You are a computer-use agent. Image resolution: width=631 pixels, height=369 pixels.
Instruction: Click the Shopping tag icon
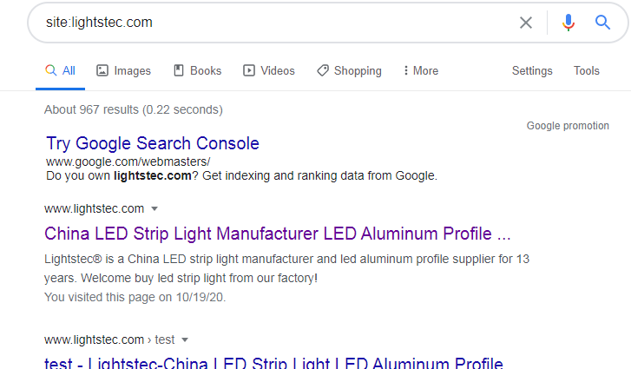[322, 70]
